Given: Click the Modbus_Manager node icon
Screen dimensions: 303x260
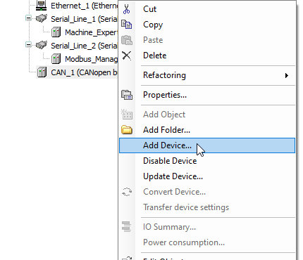Looking at the screenshot, I should 56,59.
